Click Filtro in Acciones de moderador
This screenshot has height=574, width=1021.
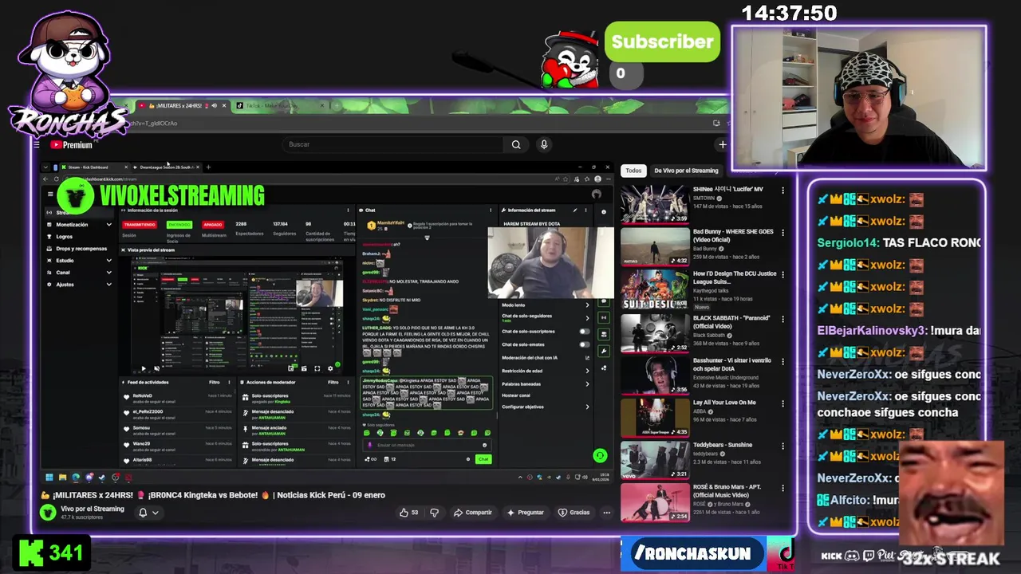(333, 382)
